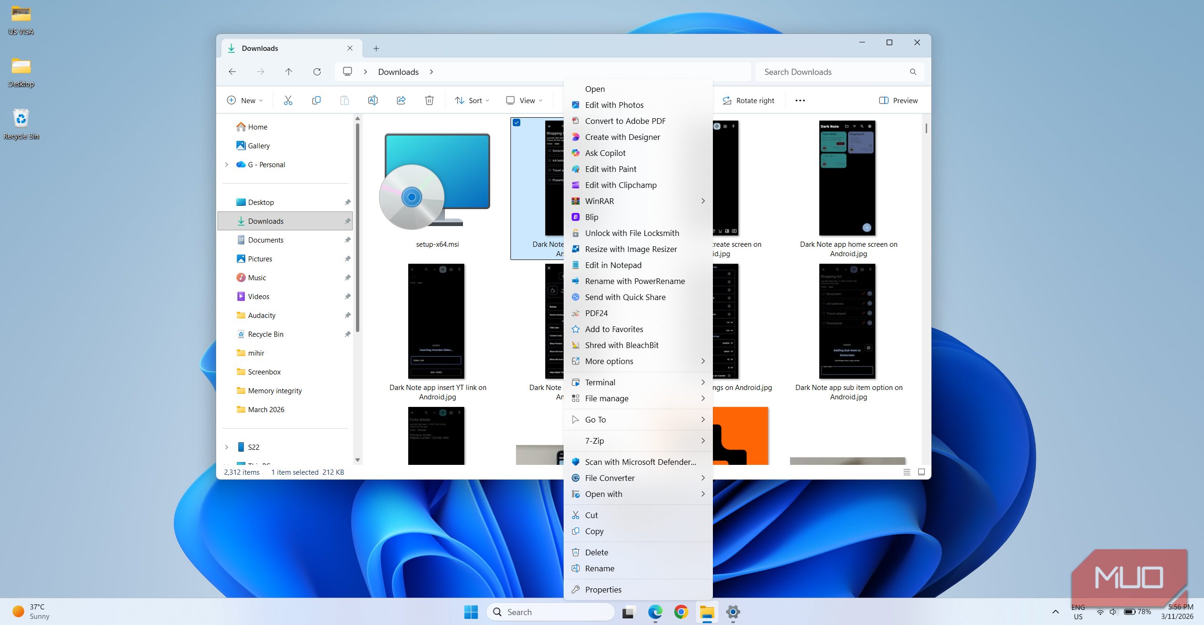Switch to details list view in status bar
The height and width of the screenshot is (625, 1204).
pos(906,472)
